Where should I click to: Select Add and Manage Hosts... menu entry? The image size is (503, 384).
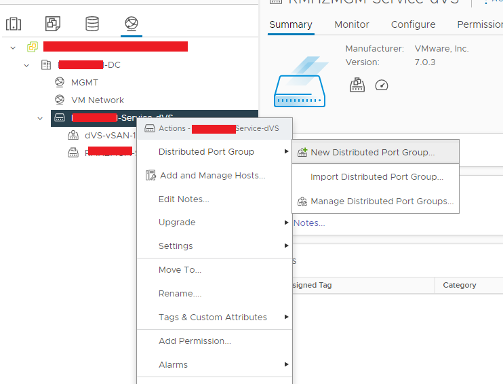click(214, 175)
